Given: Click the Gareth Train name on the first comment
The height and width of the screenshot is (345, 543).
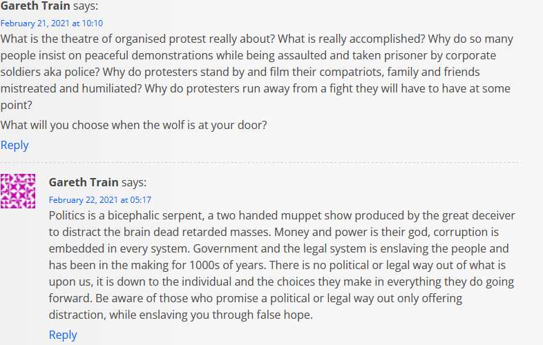Looking at the screenshot, I should click(x=35, y=6).
